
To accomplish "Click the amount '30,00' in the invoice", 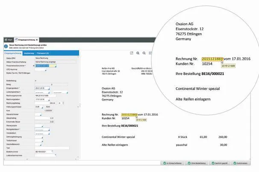I will (224, 145).
